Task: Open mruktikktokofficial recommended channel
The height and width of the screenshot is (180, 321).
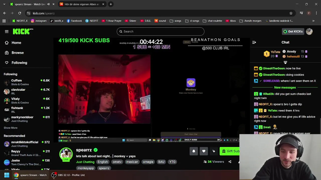Action: [27, 144]
